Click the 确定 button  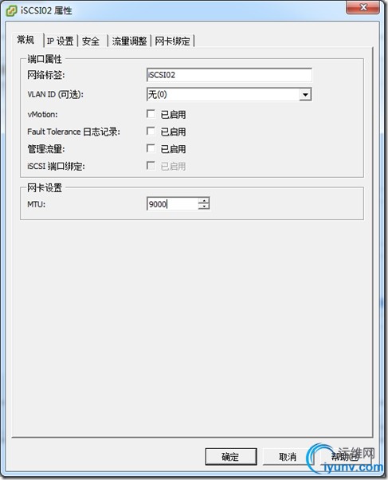[x=231, y=457]
